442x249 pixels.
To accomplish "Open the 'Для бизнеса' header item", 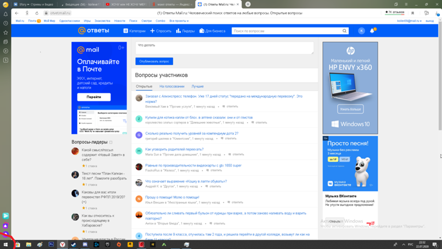I will point(212,31).
